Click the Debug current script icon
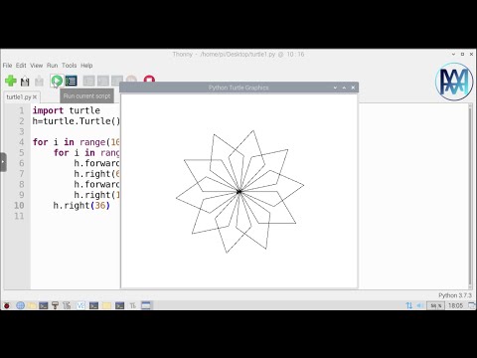 click(x=72, y=81)
